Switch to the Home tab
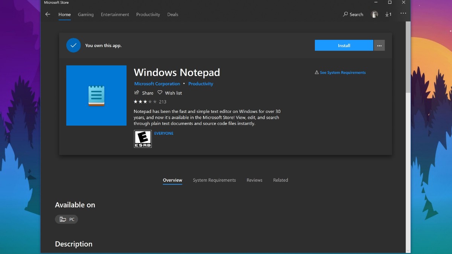452x254 pixels. coord(64,14)
